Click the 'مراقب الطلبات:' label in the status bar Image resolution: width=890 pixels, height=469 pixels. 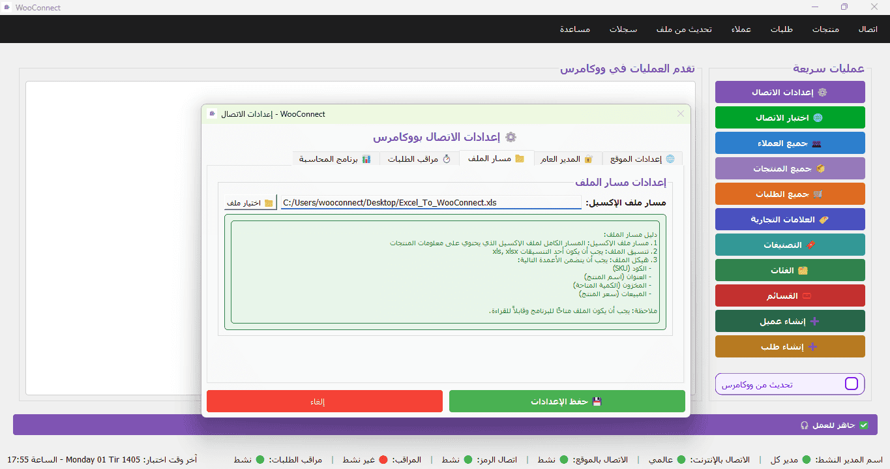pyautogui.click(x=295, y=460)
